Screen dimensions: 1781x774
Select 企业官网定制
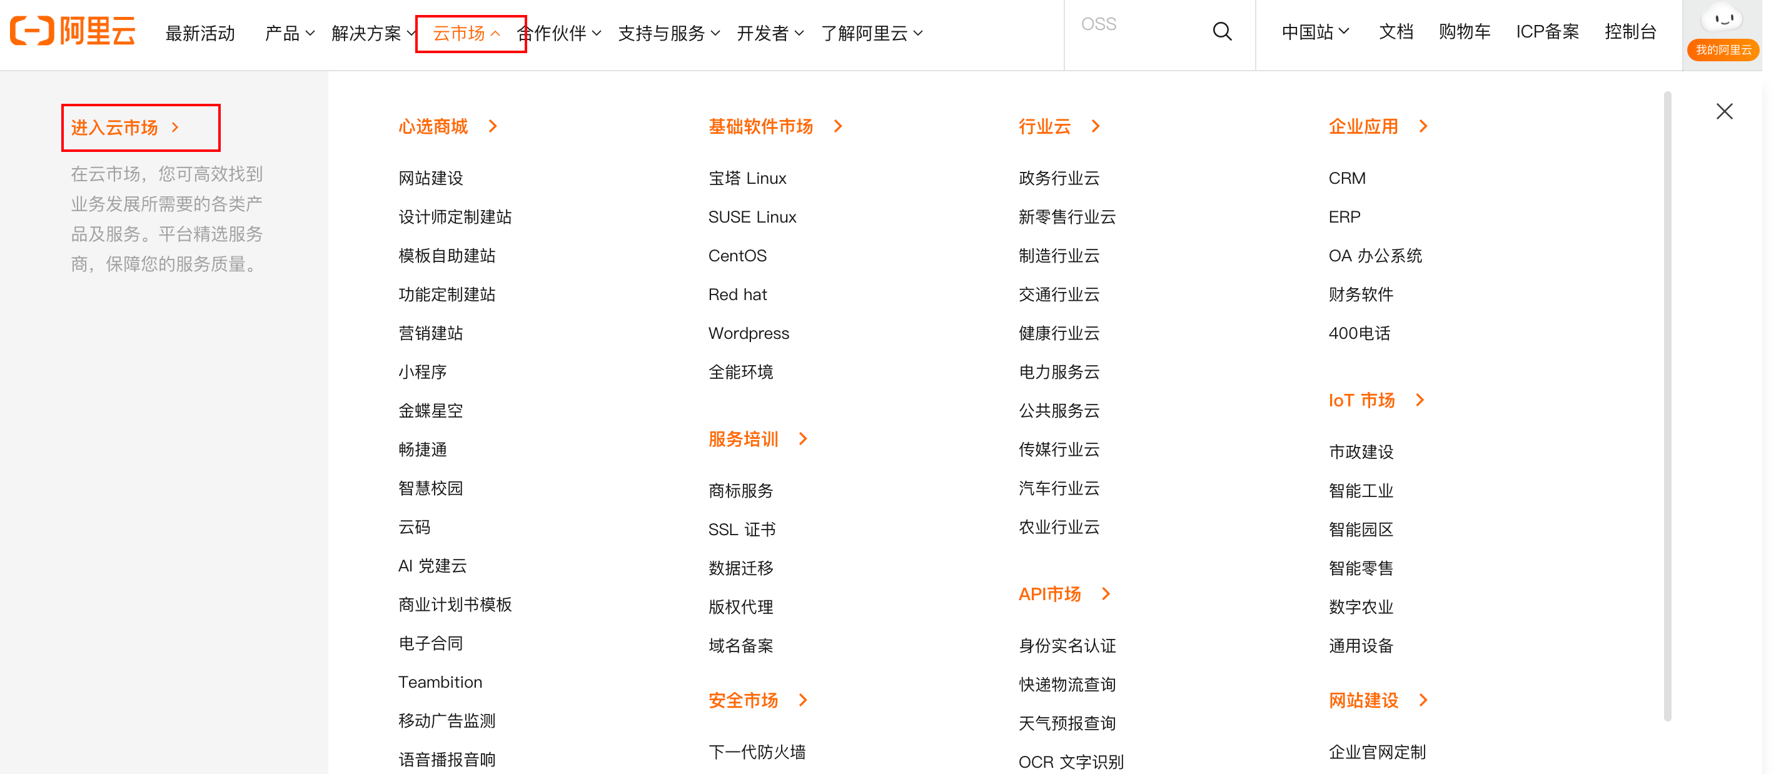click(x=1376, y=752)
